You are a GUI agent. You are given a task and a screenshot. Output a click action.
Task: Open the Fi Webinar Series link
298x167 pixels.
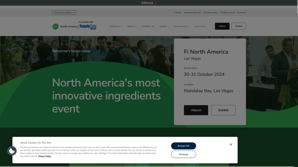click(227, 12)
